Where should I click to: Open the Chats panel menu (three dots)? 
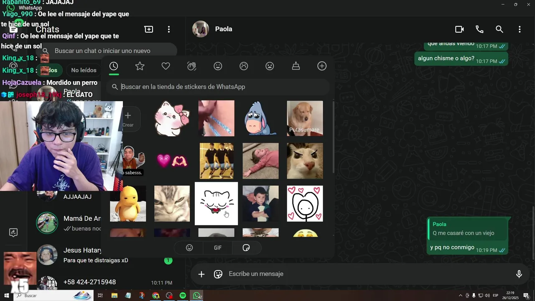tap(169, 29)
